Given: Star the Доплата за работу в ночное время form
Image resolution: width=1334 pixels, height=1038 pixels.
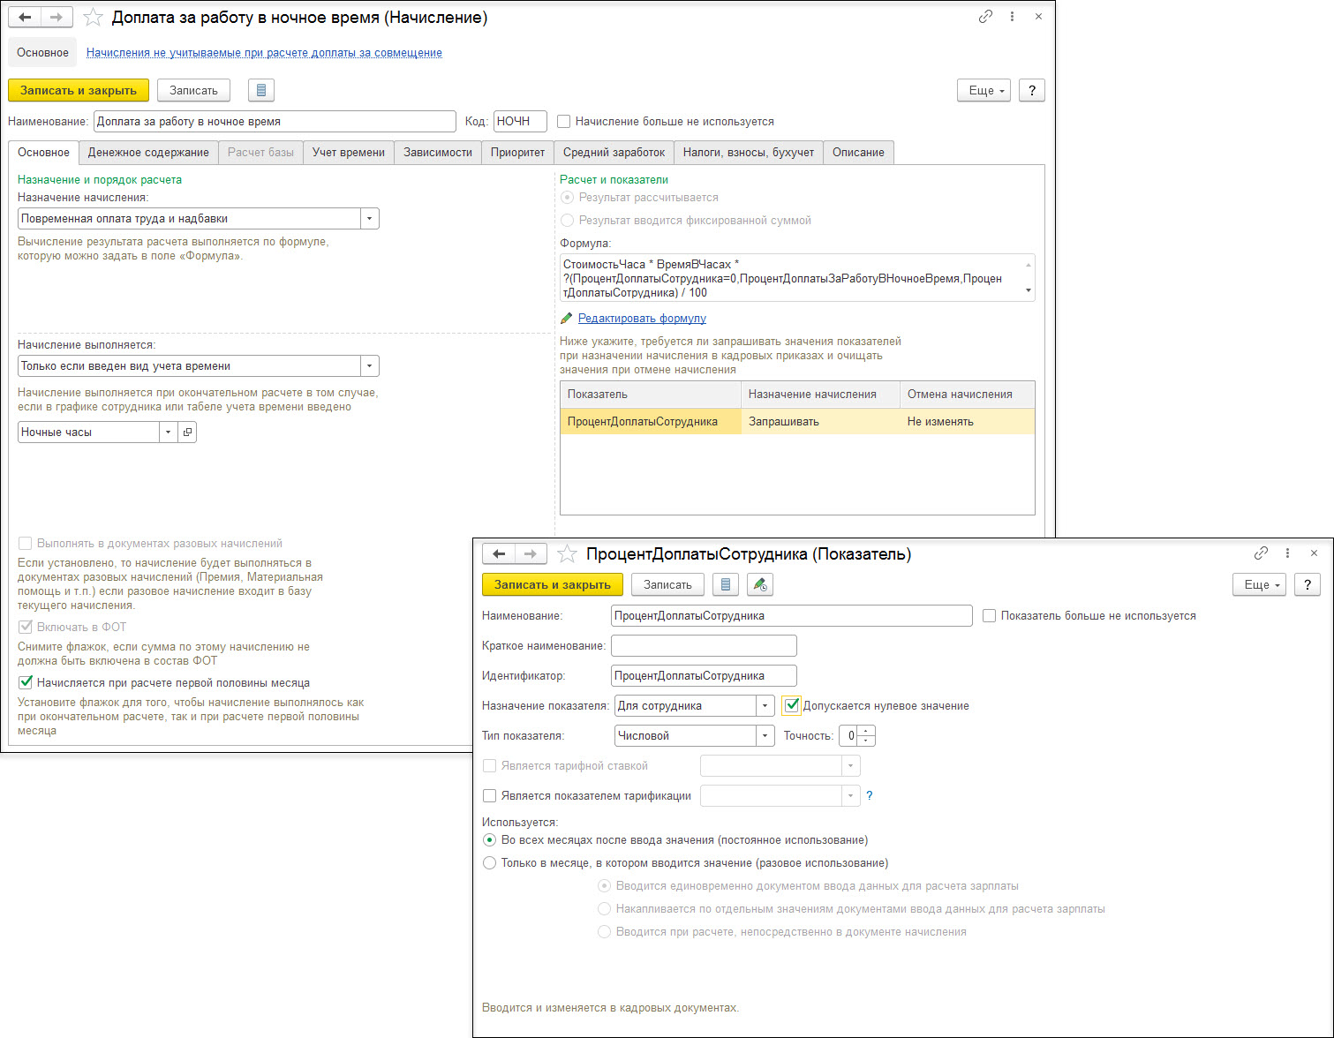Looking at the screenshot, I should 93,17.
